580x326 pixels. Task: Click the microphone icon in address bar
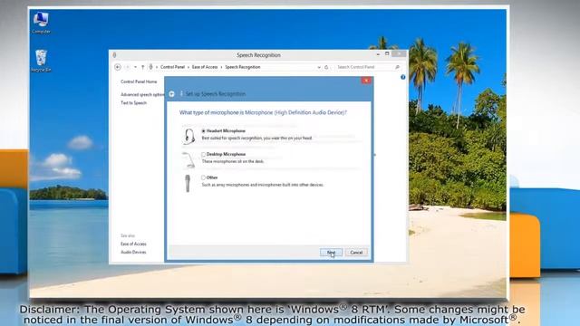pos(151,67)
